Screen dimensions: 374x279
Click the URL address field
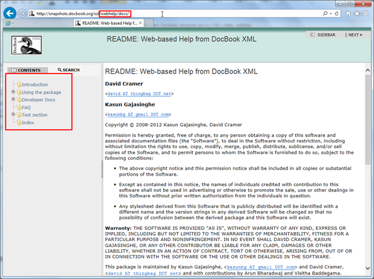tap(176, 13)
